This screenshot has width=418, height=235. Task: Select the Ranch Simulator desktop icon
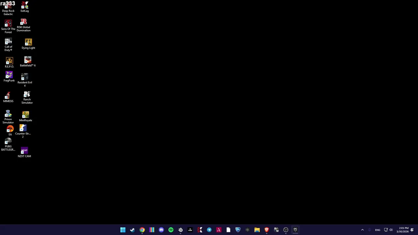[27, 98]
